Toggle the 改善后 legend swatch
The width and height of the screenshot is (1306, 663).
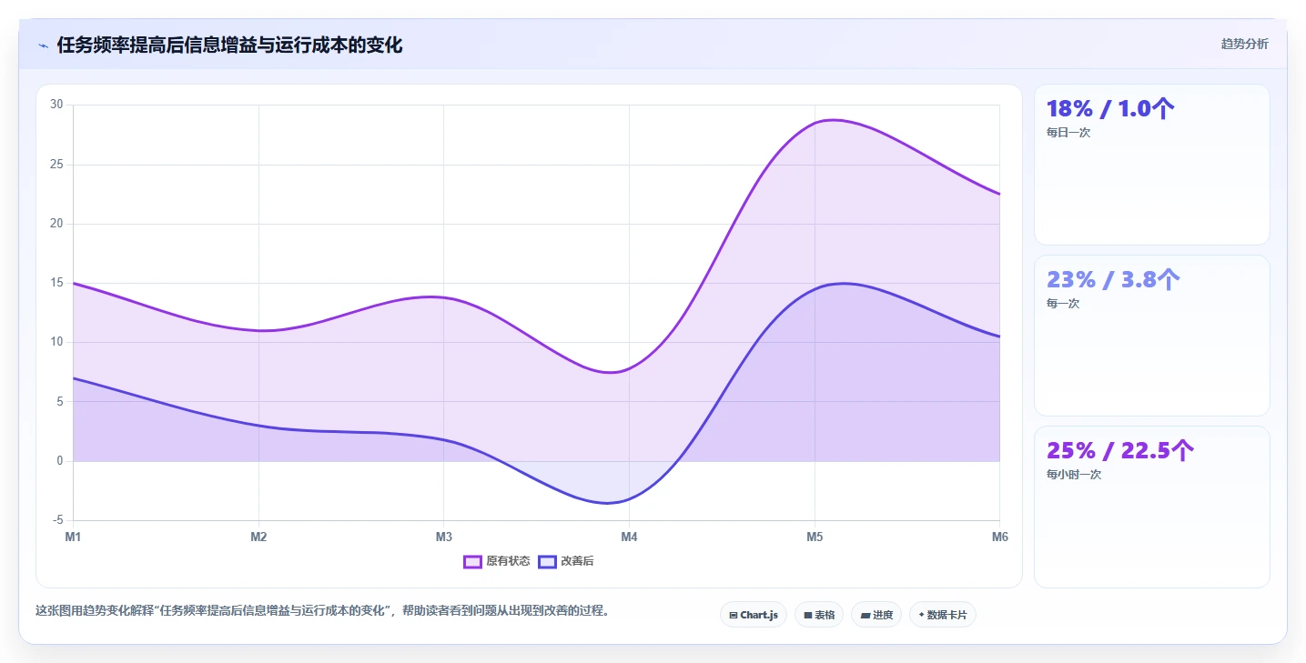tap(547, 561)
